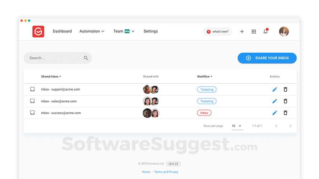Viewport: 319px width, 179px height.
Task: Select the success@acme.com inbox checkbox
Action: pos(32,112)
